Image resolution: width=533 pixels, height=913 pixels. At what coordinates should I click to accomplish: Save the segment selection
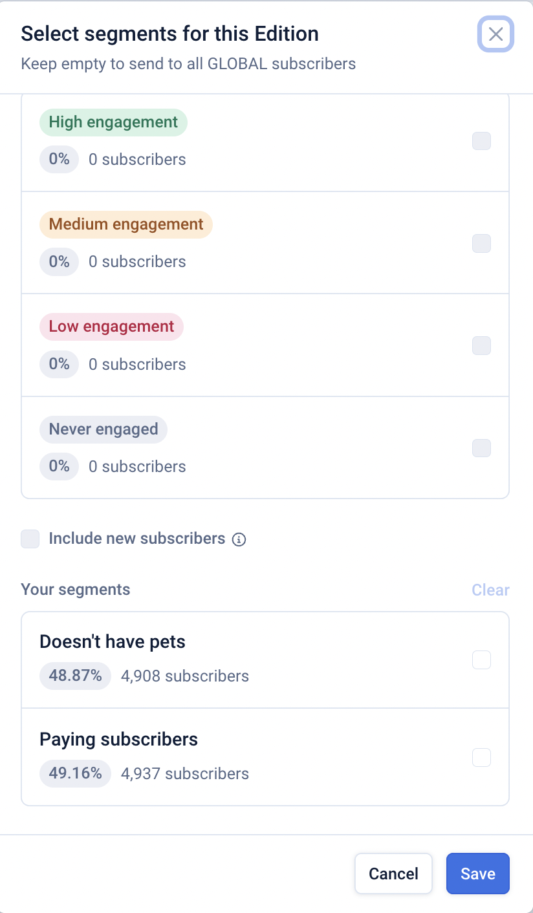[477, 874]
